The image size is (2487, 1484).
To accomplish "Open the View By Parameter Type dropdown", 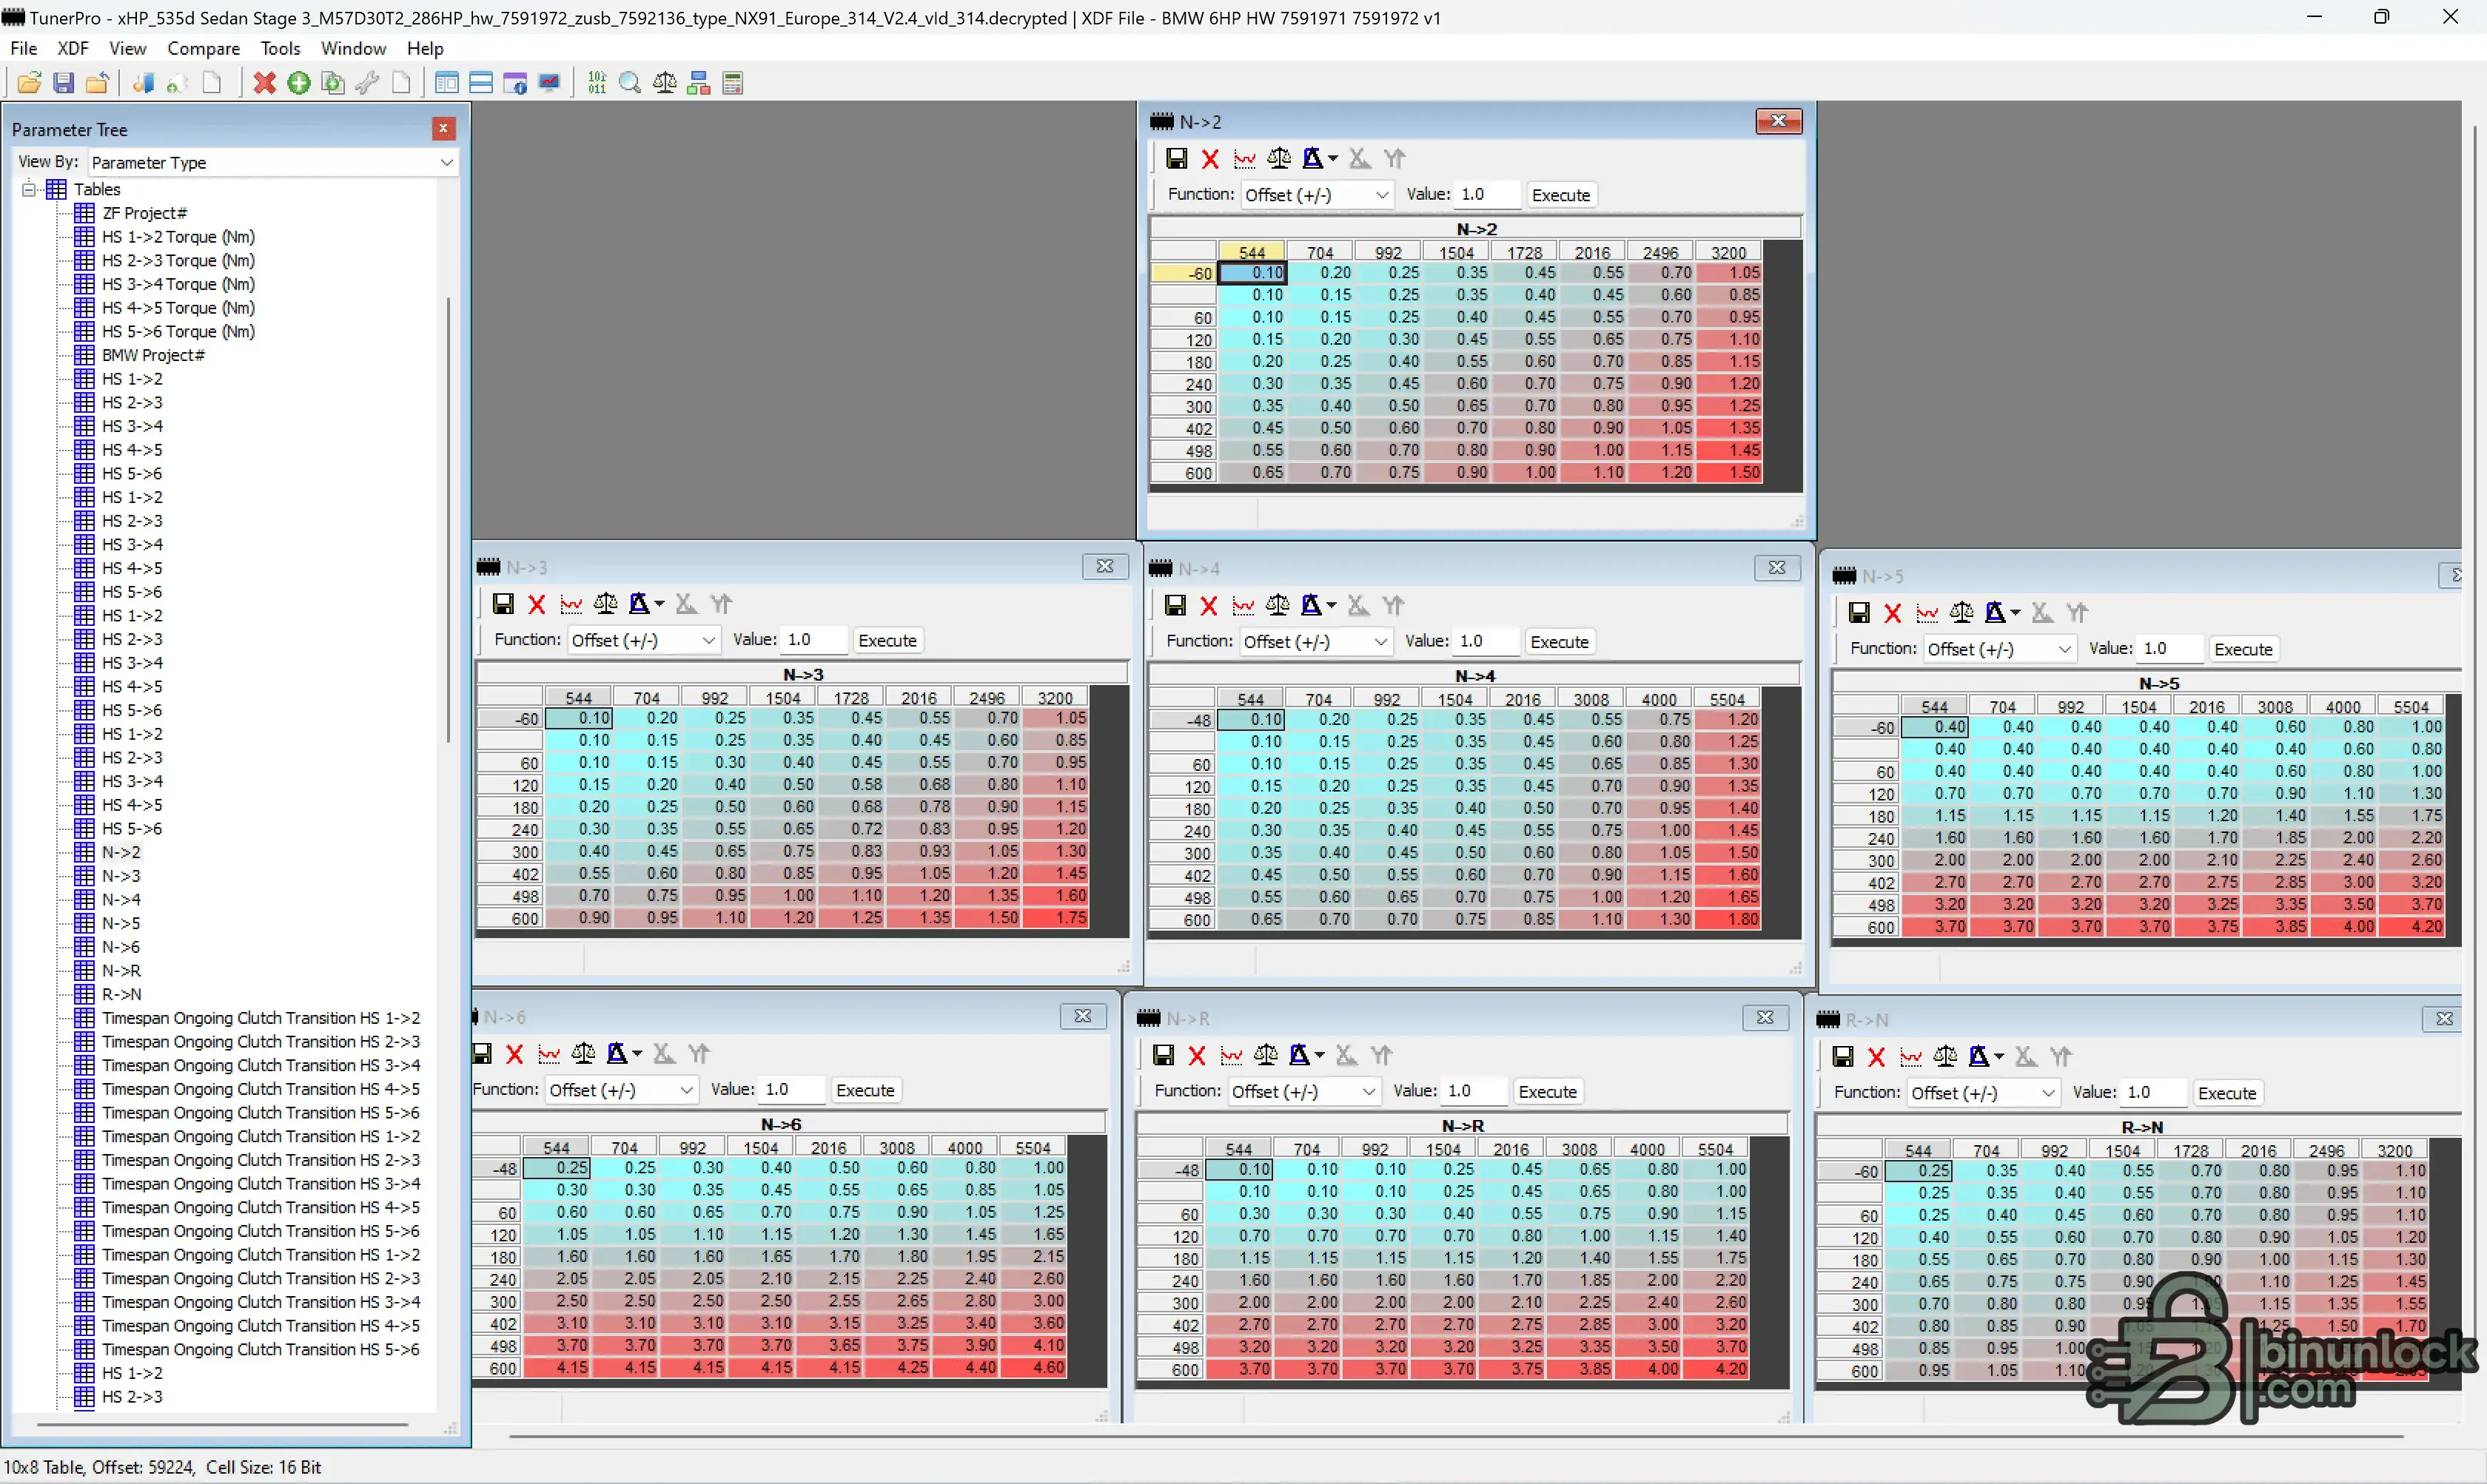I will [x=446, y=162].
